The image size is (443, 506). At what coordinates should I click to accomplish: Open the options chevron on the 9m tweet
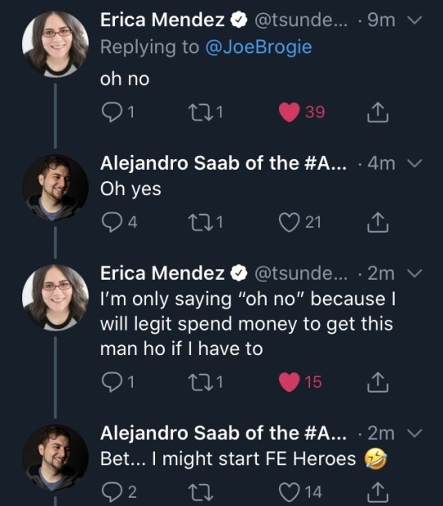point(414,20)
